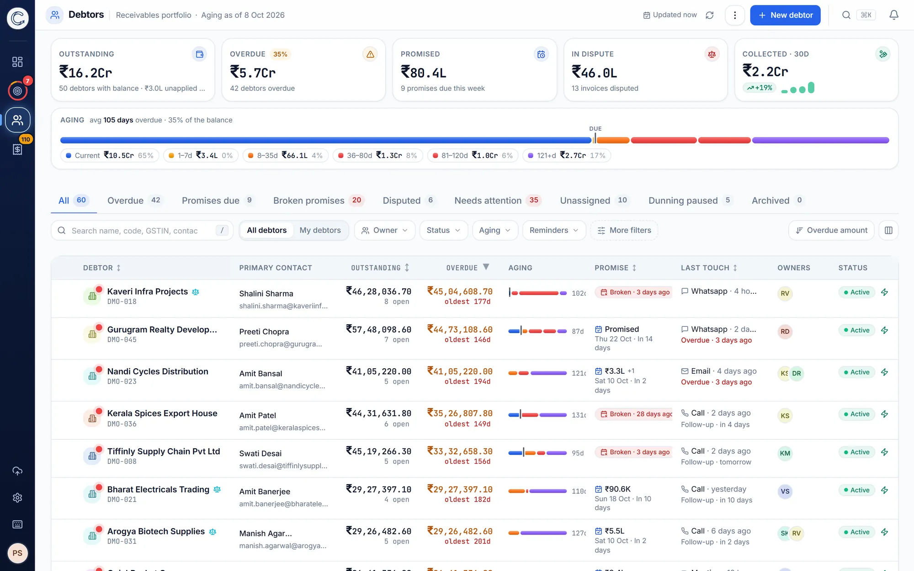Click the New debtor button
The width and height of the screenshot is (914, 571).
pyautogui.click(x=785, y=15)
